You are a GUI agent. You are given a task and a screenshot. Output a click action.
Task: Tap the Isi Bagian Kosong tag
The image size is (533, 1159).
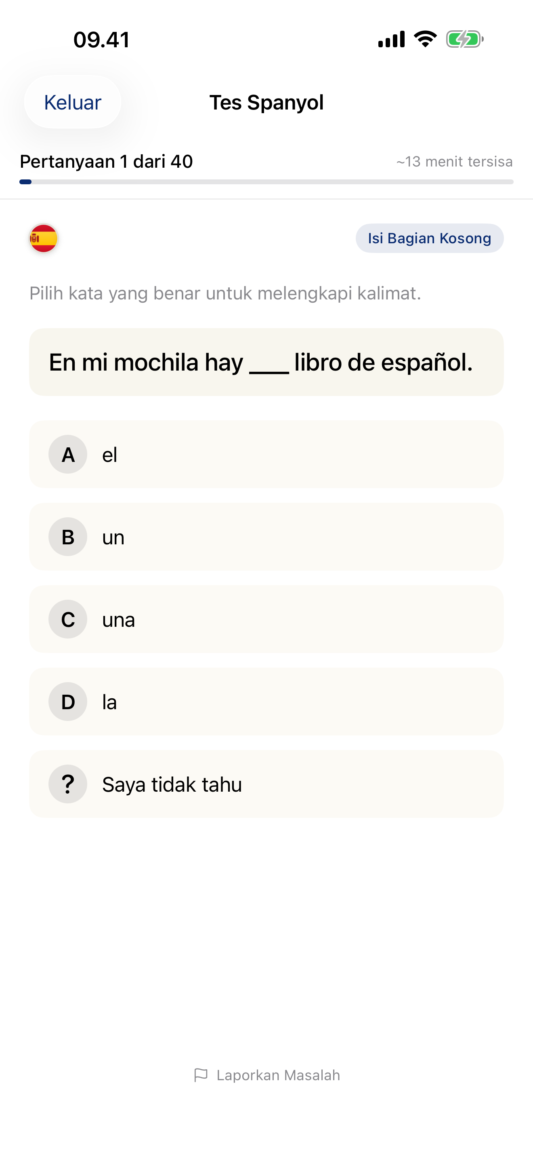[x=429, y=238]
